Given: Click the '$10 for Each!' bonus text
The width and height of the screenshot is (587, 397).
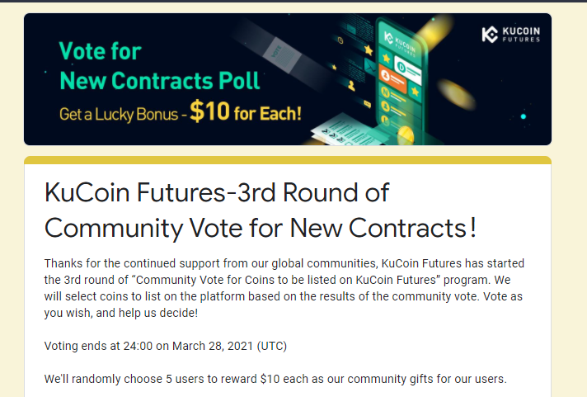Looking at the screenshot, I should tap(246, 111).
